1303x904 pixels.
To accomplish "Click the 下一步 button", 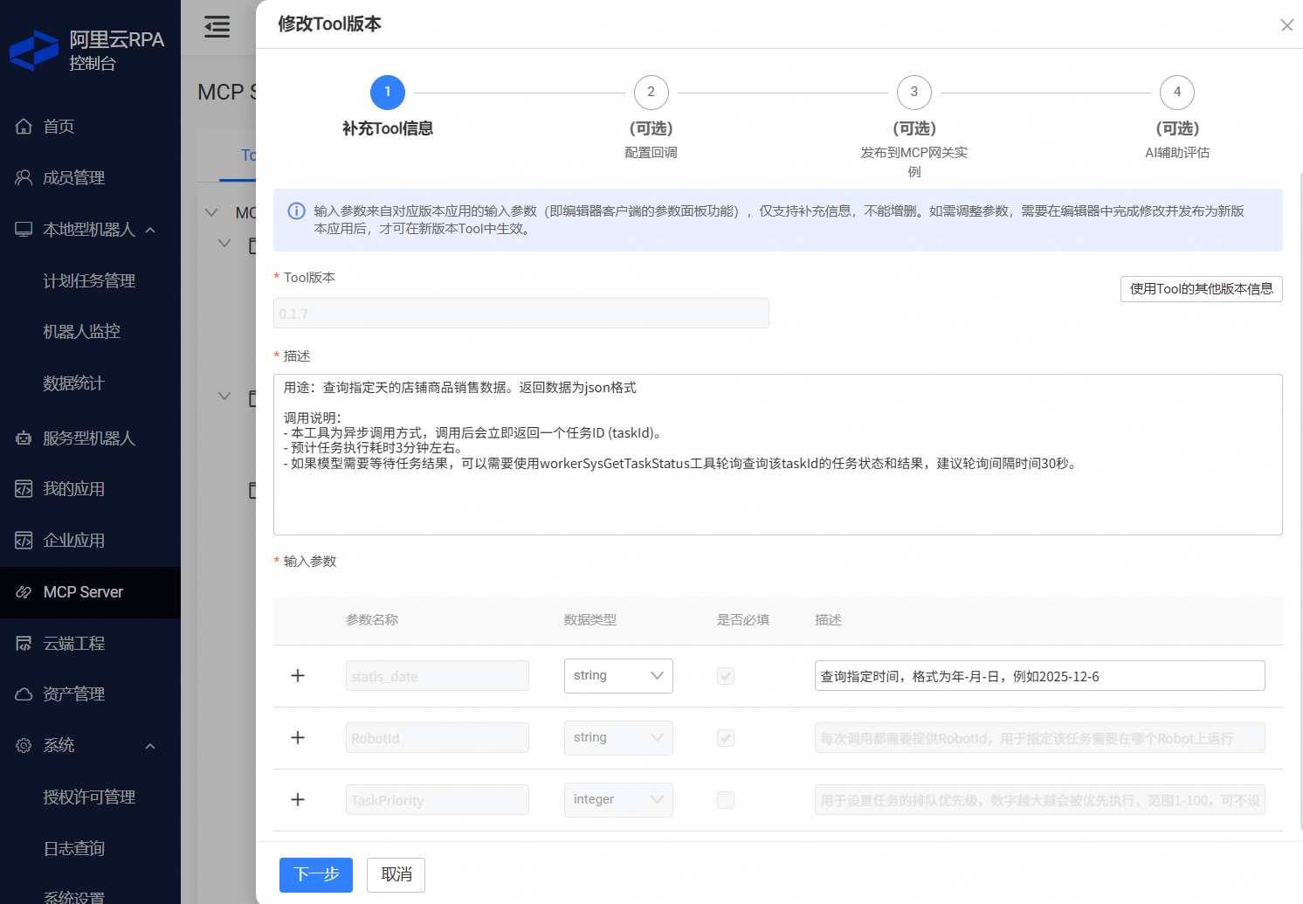I will pos(316,875).
